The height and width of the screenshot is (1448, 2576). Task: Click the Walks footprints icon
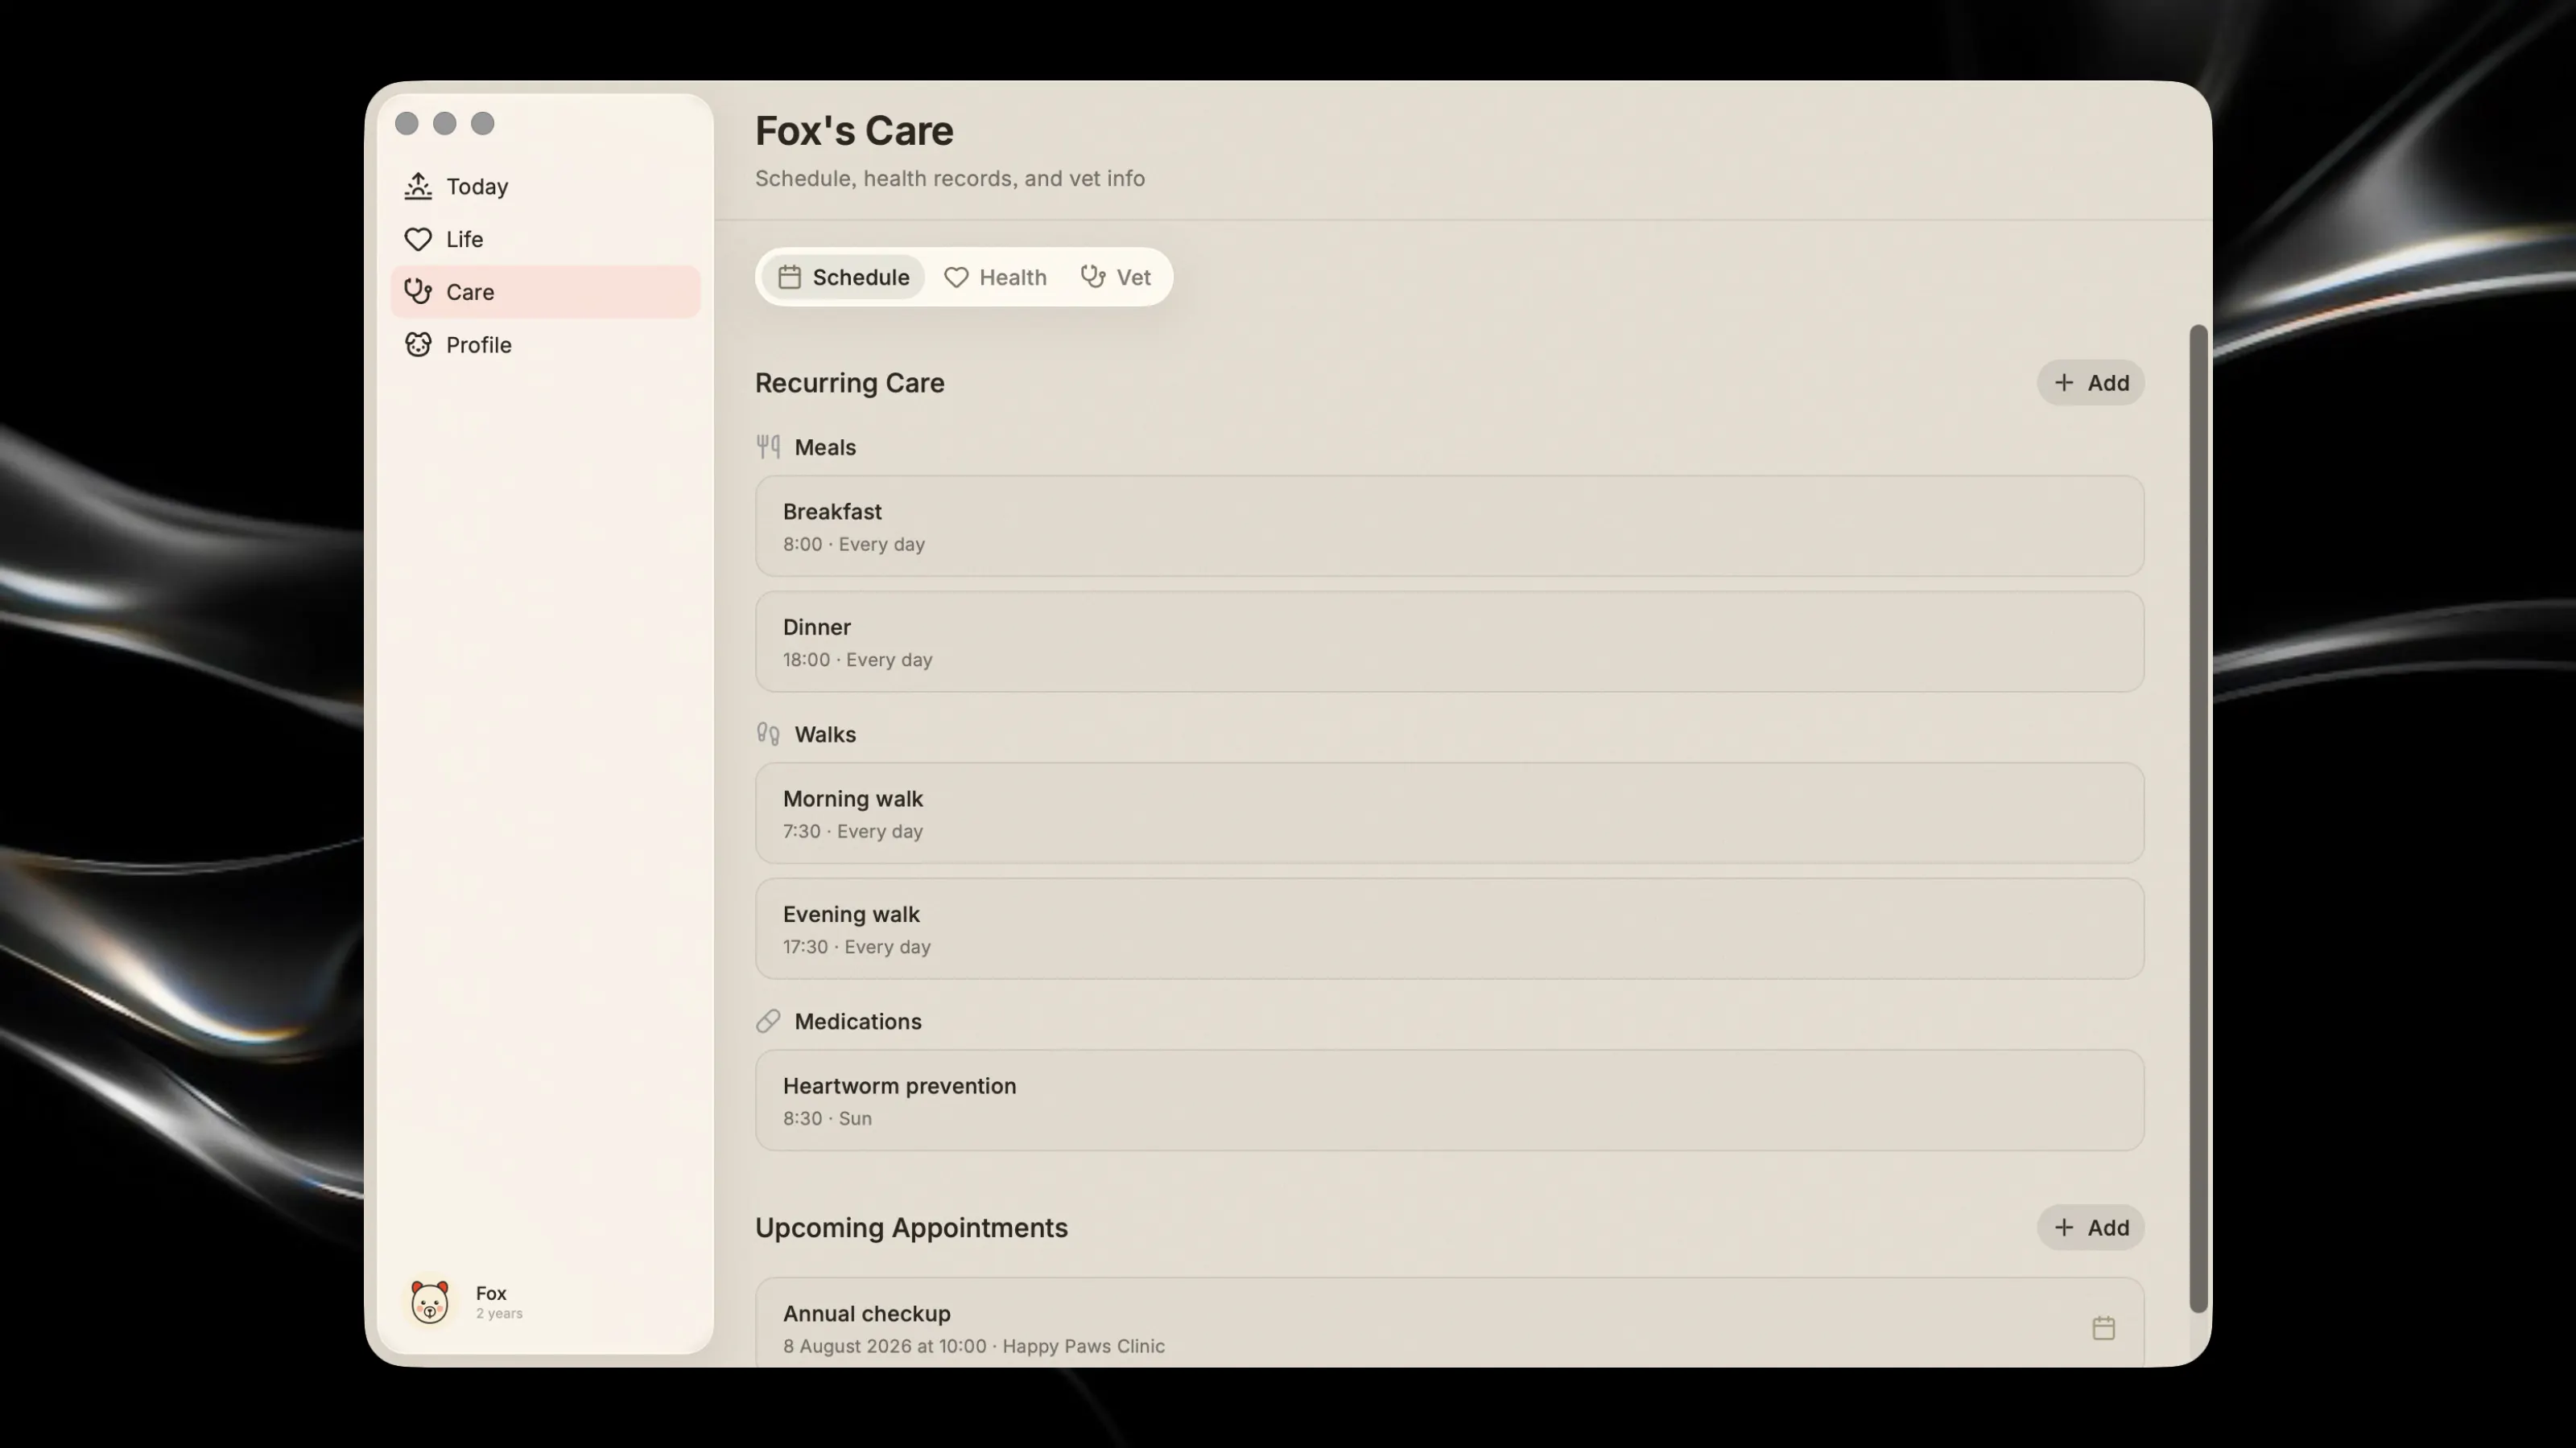tap(768, 734)
